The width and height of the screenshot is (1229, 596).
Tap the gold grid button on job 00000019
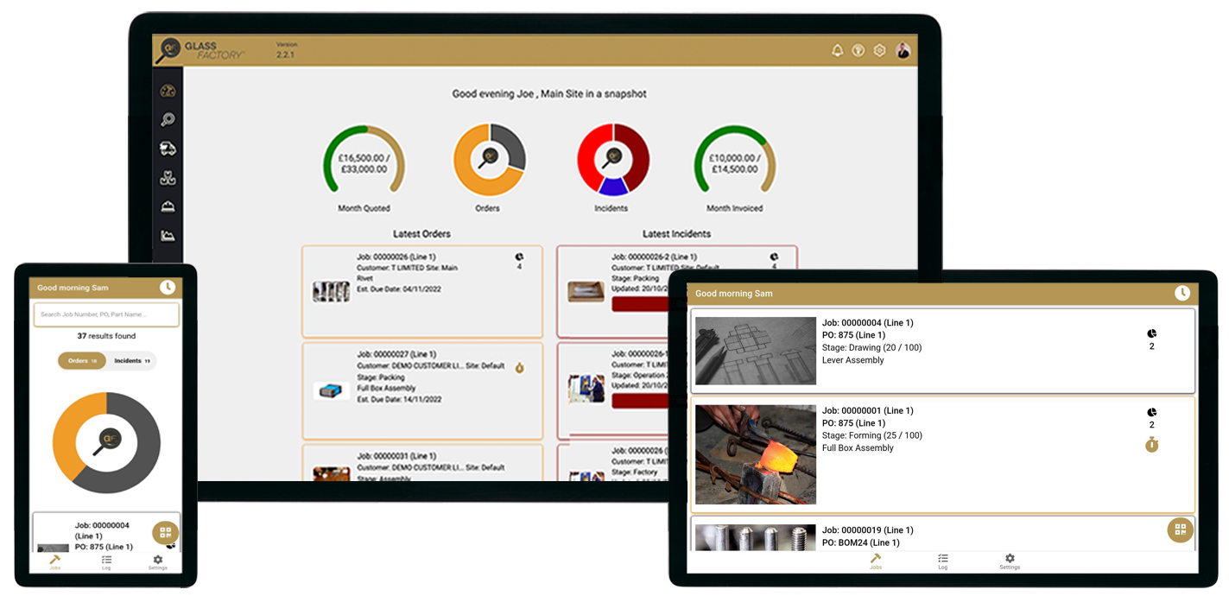(1180, 529)
